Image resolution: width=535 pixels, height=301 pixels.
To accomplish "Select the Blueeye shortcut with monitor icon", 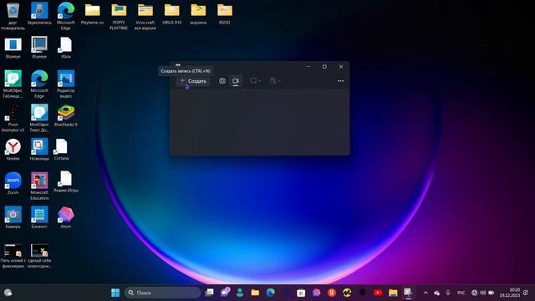I will pos(39,47).
